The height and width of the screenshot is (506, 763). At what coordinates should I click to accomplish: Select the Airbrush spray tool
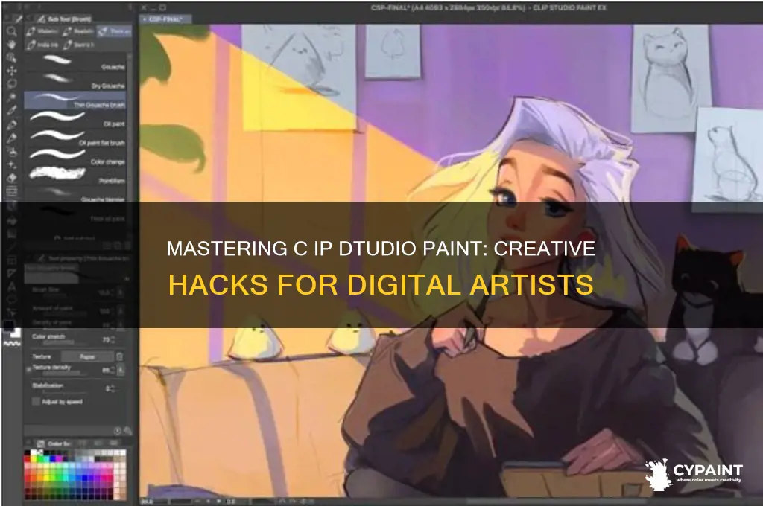tap(12, 151)
